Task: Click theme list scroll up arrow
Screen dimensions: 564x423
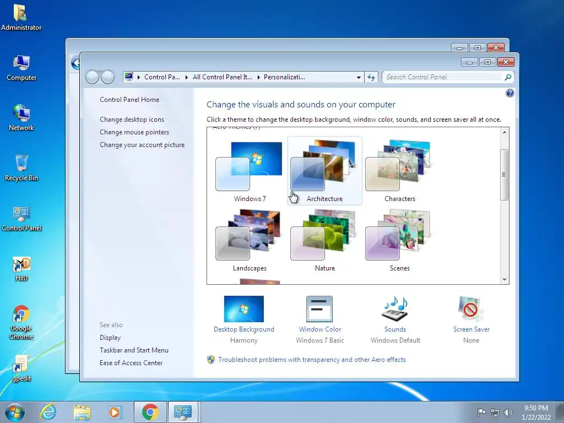Action: pos(505,132)
